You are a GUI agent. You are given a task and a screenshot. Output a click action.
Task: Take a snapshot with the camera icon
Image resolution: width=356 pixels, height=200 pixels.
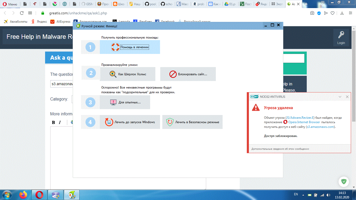[x=312, y=13]
